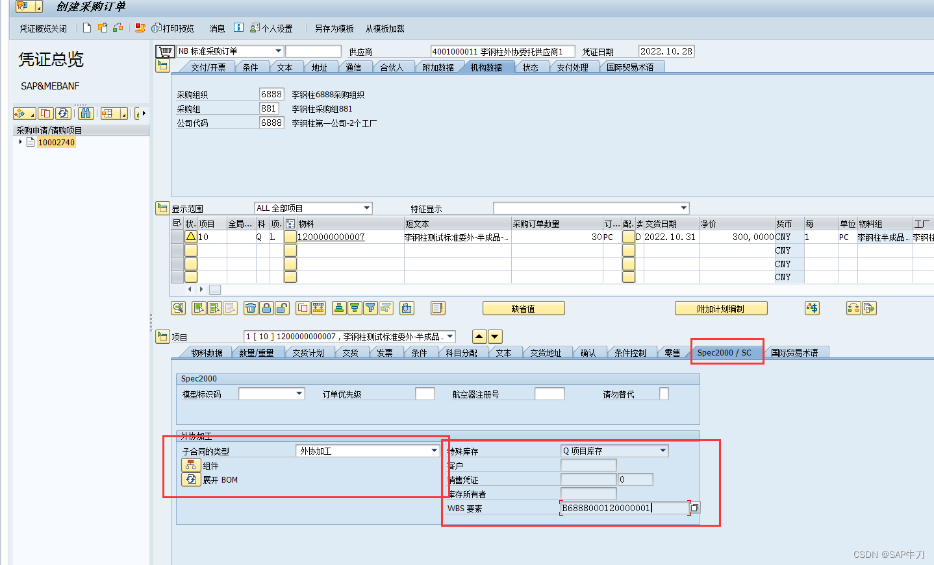The image size is (934, 565).
Task: Click the blue information icon beside 消息
Action: [238, 28]
